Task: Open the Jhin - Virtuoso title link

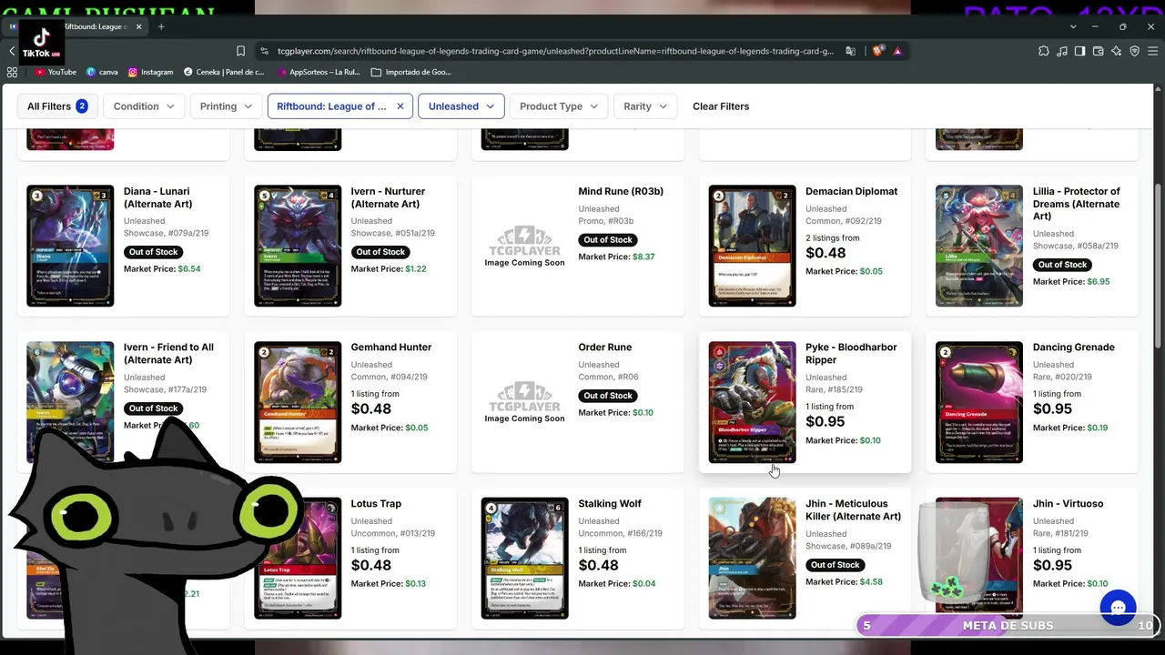Action: 1069,503
